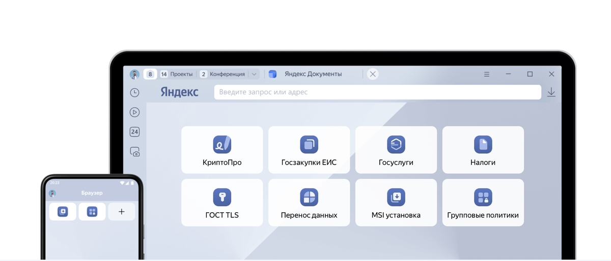Close the Яндекс Документы tab
The height and width of the screenshot is (261, 611).
pos(373,74)
